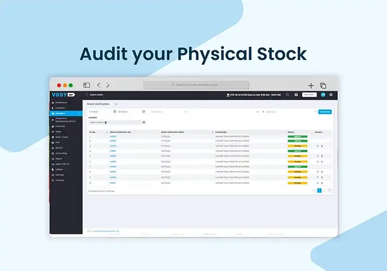
Task: Open Report (BETA) from the sidebar
Action: coord(66,164)
